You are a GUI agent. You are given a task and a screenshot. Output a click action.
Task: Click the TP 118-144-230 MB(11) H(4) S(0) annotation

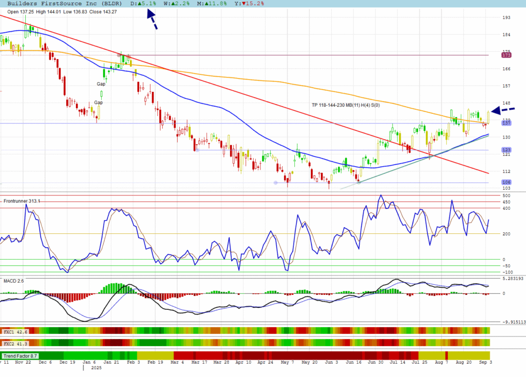(x=346, y=105)
